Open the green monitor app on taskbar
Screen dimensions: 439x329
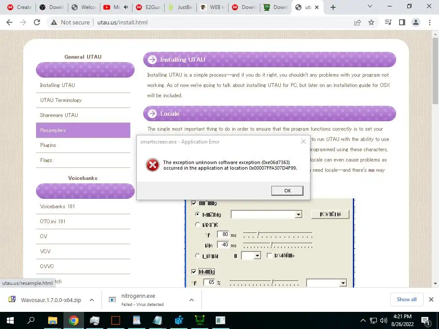(199, 320)
